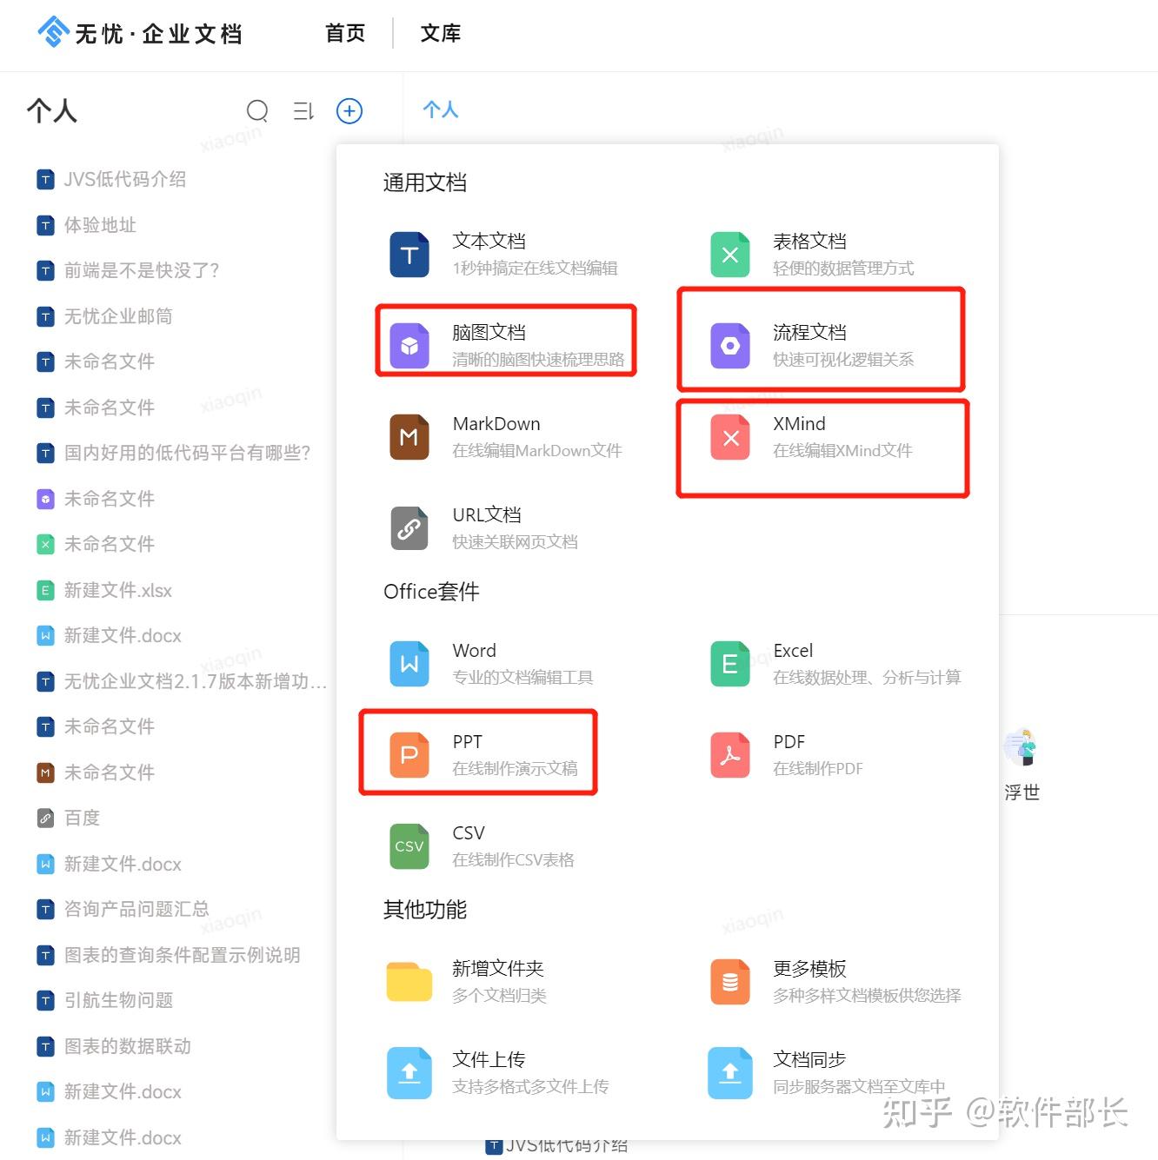1158x1160 pixels.
Task: Open 图表的查询条件配置示例说明 document
Action: (x=182, y=955)
